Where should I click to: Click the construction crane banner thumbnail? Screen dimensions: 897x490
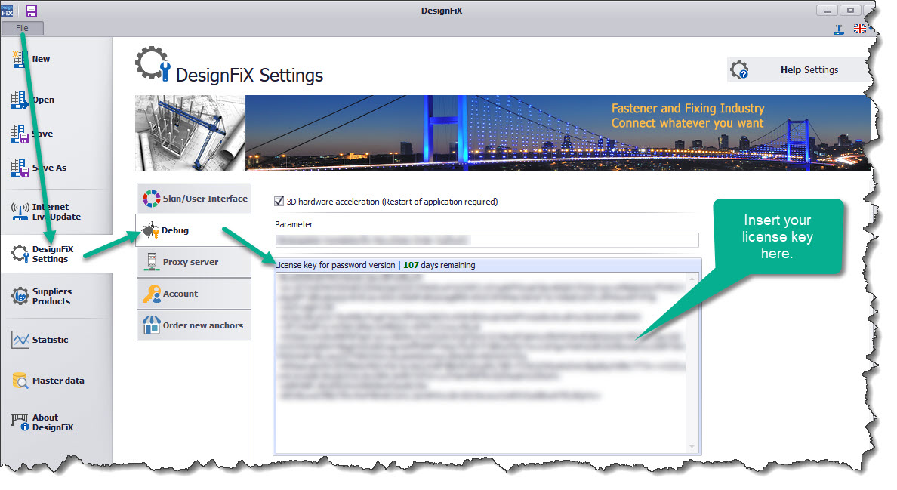click(190, 133)
